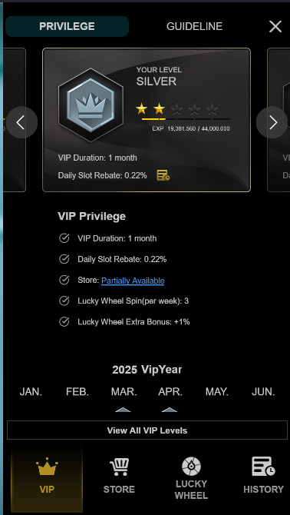Click the checkmark beside VIP Duration privilege

click(64, 238)
